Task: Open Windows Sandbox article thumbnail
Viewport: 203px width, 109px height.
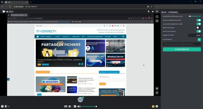Action: (50, 84)
